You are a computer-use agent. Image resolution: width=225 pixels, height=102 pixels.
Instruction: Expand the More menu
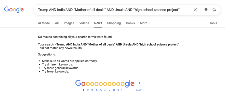click(145, 23)
